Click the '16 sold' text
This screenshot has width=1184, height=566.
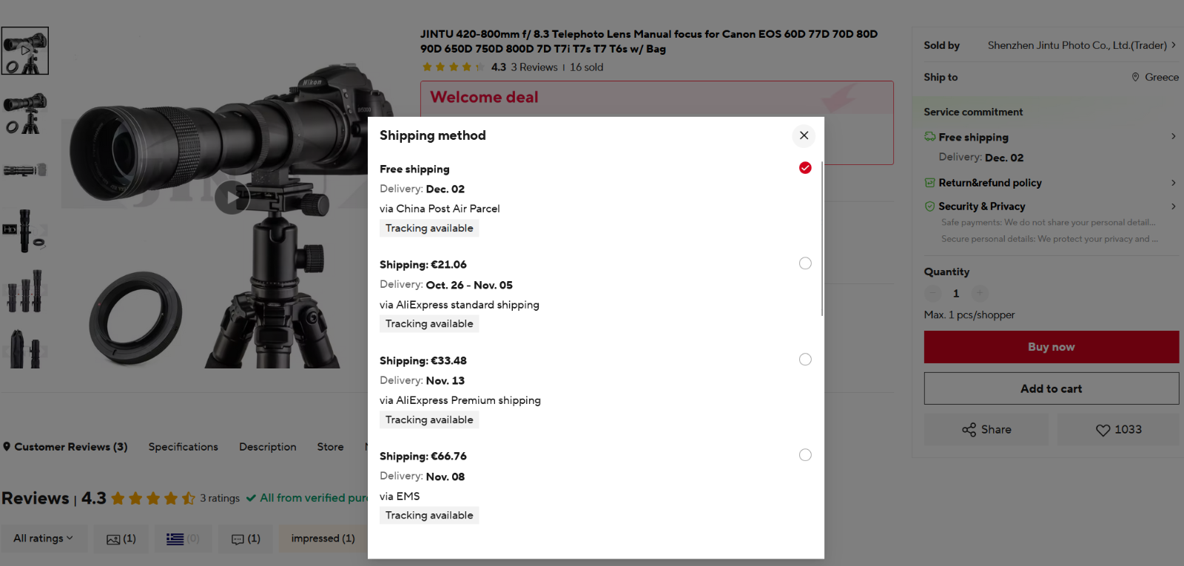click(586, 67)
